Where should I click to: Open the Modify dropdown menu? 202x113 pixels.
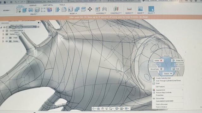(x=73, y=13)
